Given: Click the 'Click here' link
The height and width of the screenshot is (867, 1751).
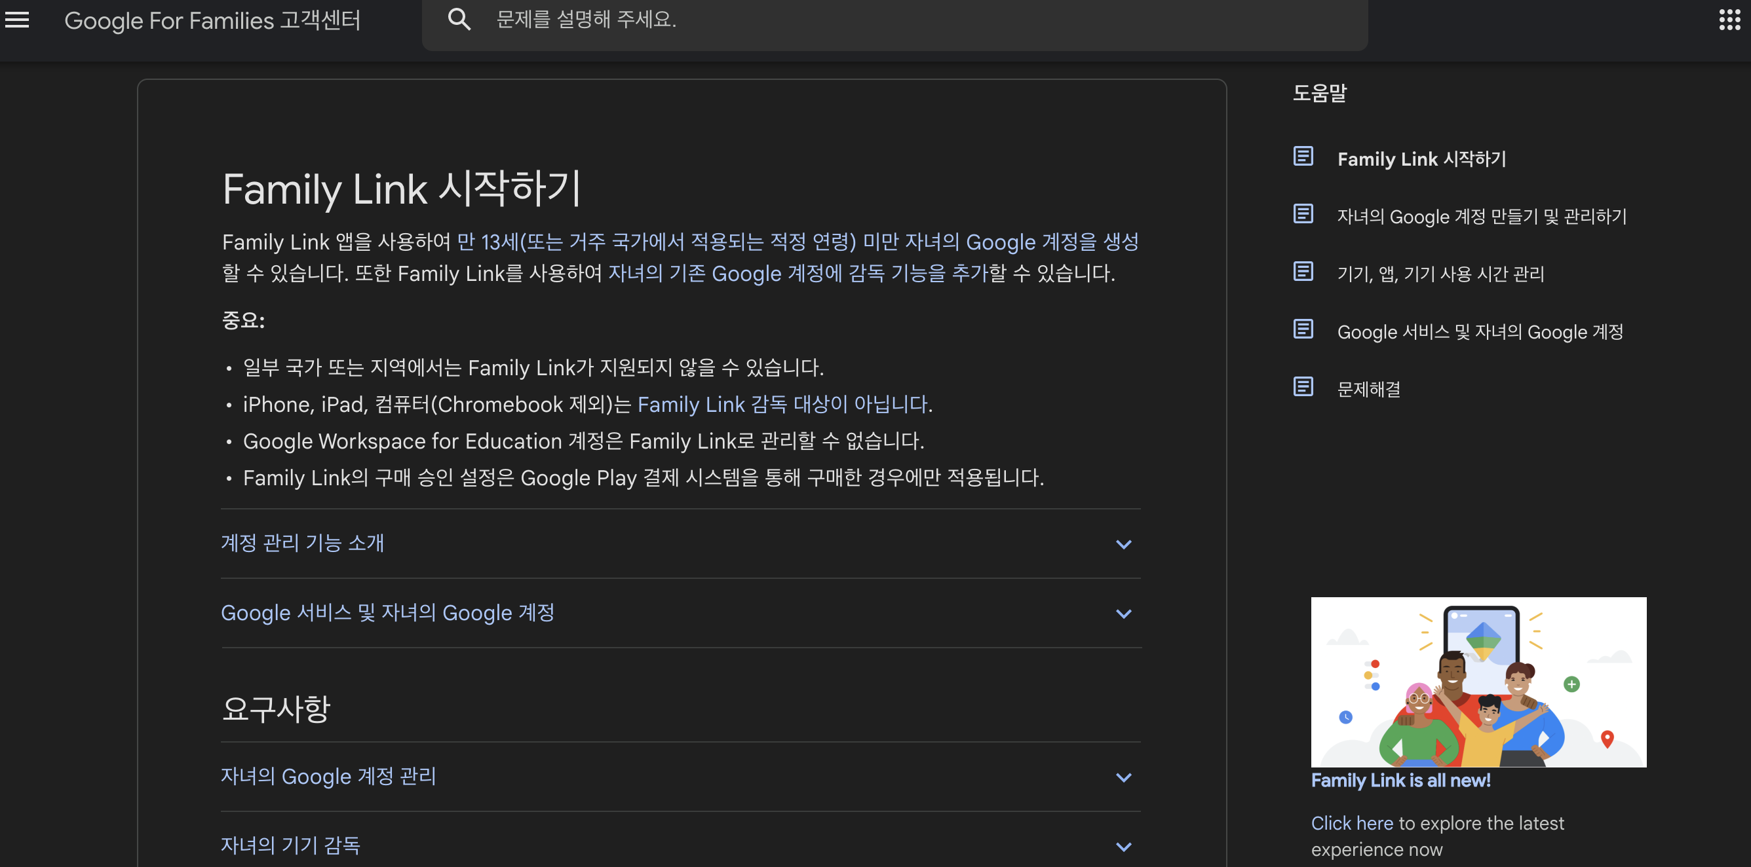Looking at the screenshot, I should [1351, 824].
